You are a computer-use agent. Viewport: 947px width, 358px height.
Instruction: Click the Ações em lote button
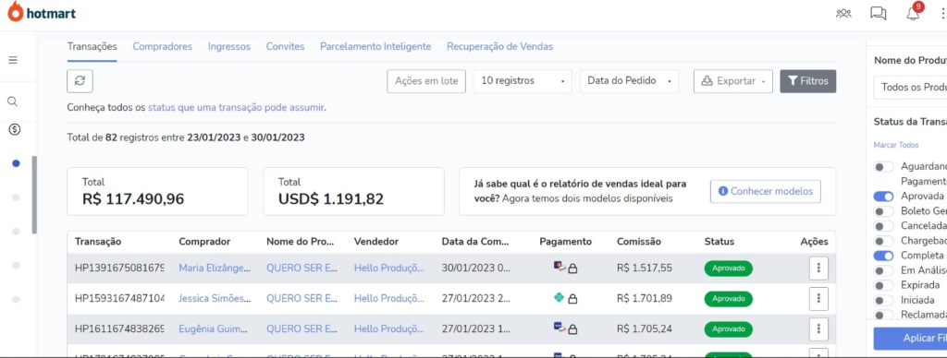[426, 81]
